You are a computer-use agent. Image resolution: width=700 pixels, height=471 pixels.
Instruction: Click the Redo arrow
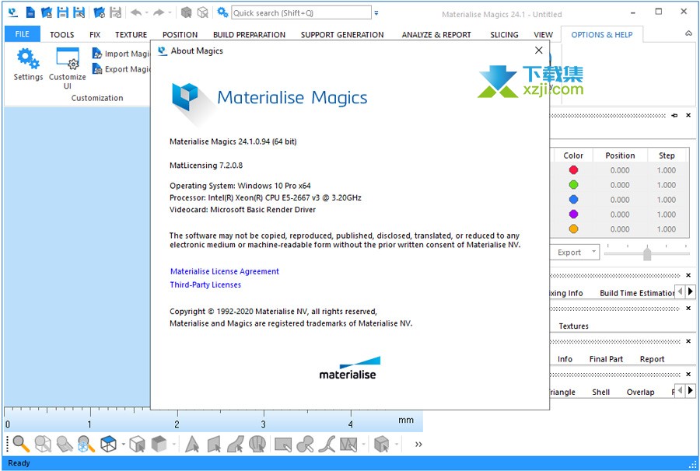coord(159,12)
